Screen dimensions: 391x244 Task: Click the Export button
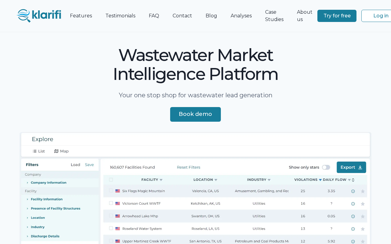coord(351,167)
